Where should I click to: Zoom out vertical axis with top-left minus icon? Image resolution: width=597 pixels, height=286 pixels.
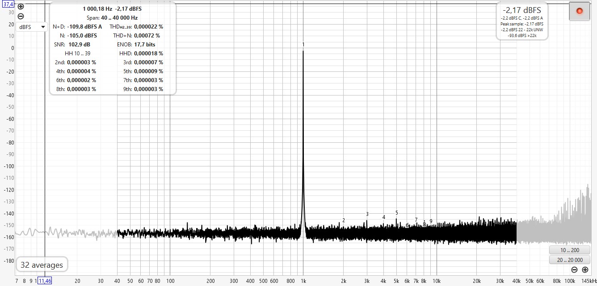(x=21, y=17)
